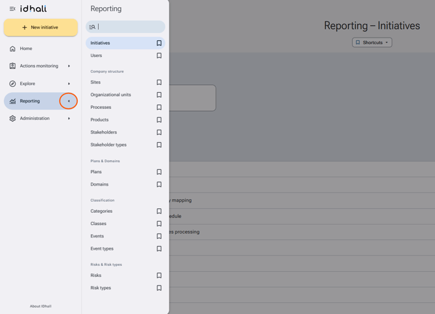
Task: Open Administration in the sidebar
Action: [41, 119]
